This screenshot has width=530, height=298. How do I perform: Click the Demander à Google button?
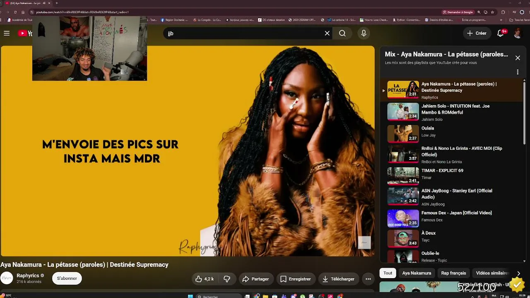coord(458,12)
